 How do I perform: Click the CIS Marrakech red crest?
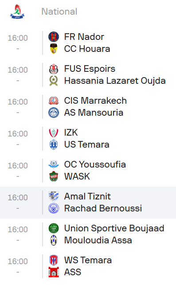54,101
